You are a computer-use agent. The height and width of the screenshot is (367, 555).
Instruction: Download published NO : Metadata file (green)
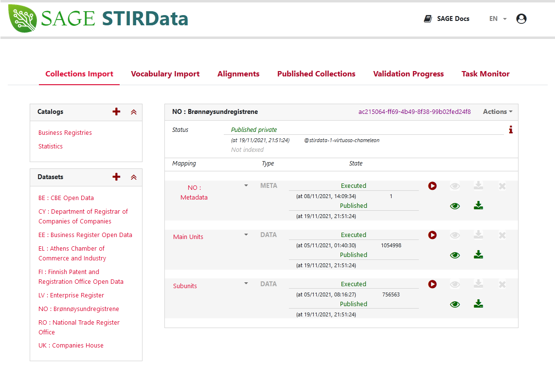pos(479,205)
